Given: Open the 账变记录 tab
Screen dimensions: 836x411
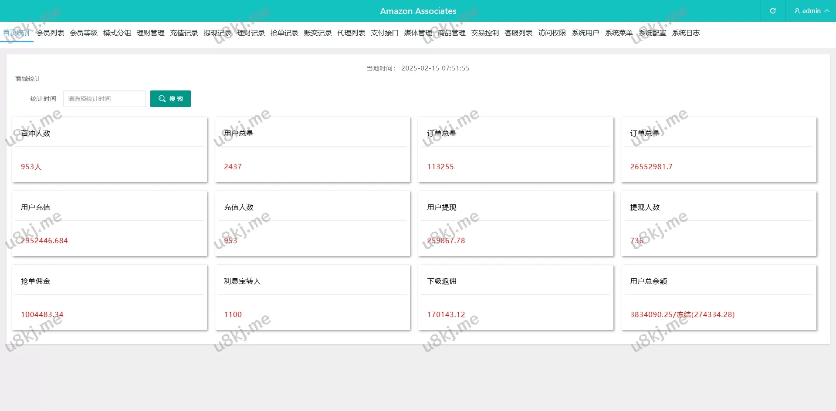Looking at the screenshot, I should 318,33.
